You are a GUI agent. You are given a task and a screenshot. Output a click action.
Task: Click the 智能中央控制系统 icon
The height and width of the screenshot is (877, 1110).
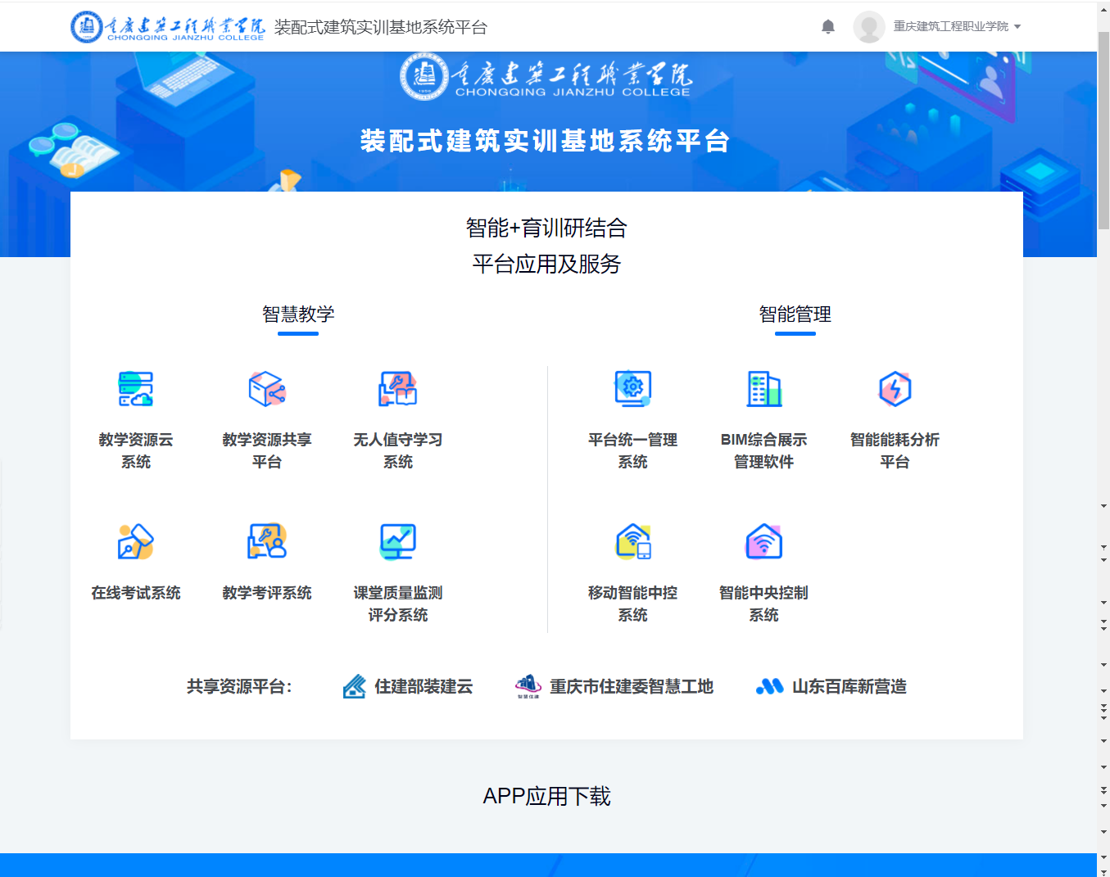pyautogui.click(x=763, y=542)
